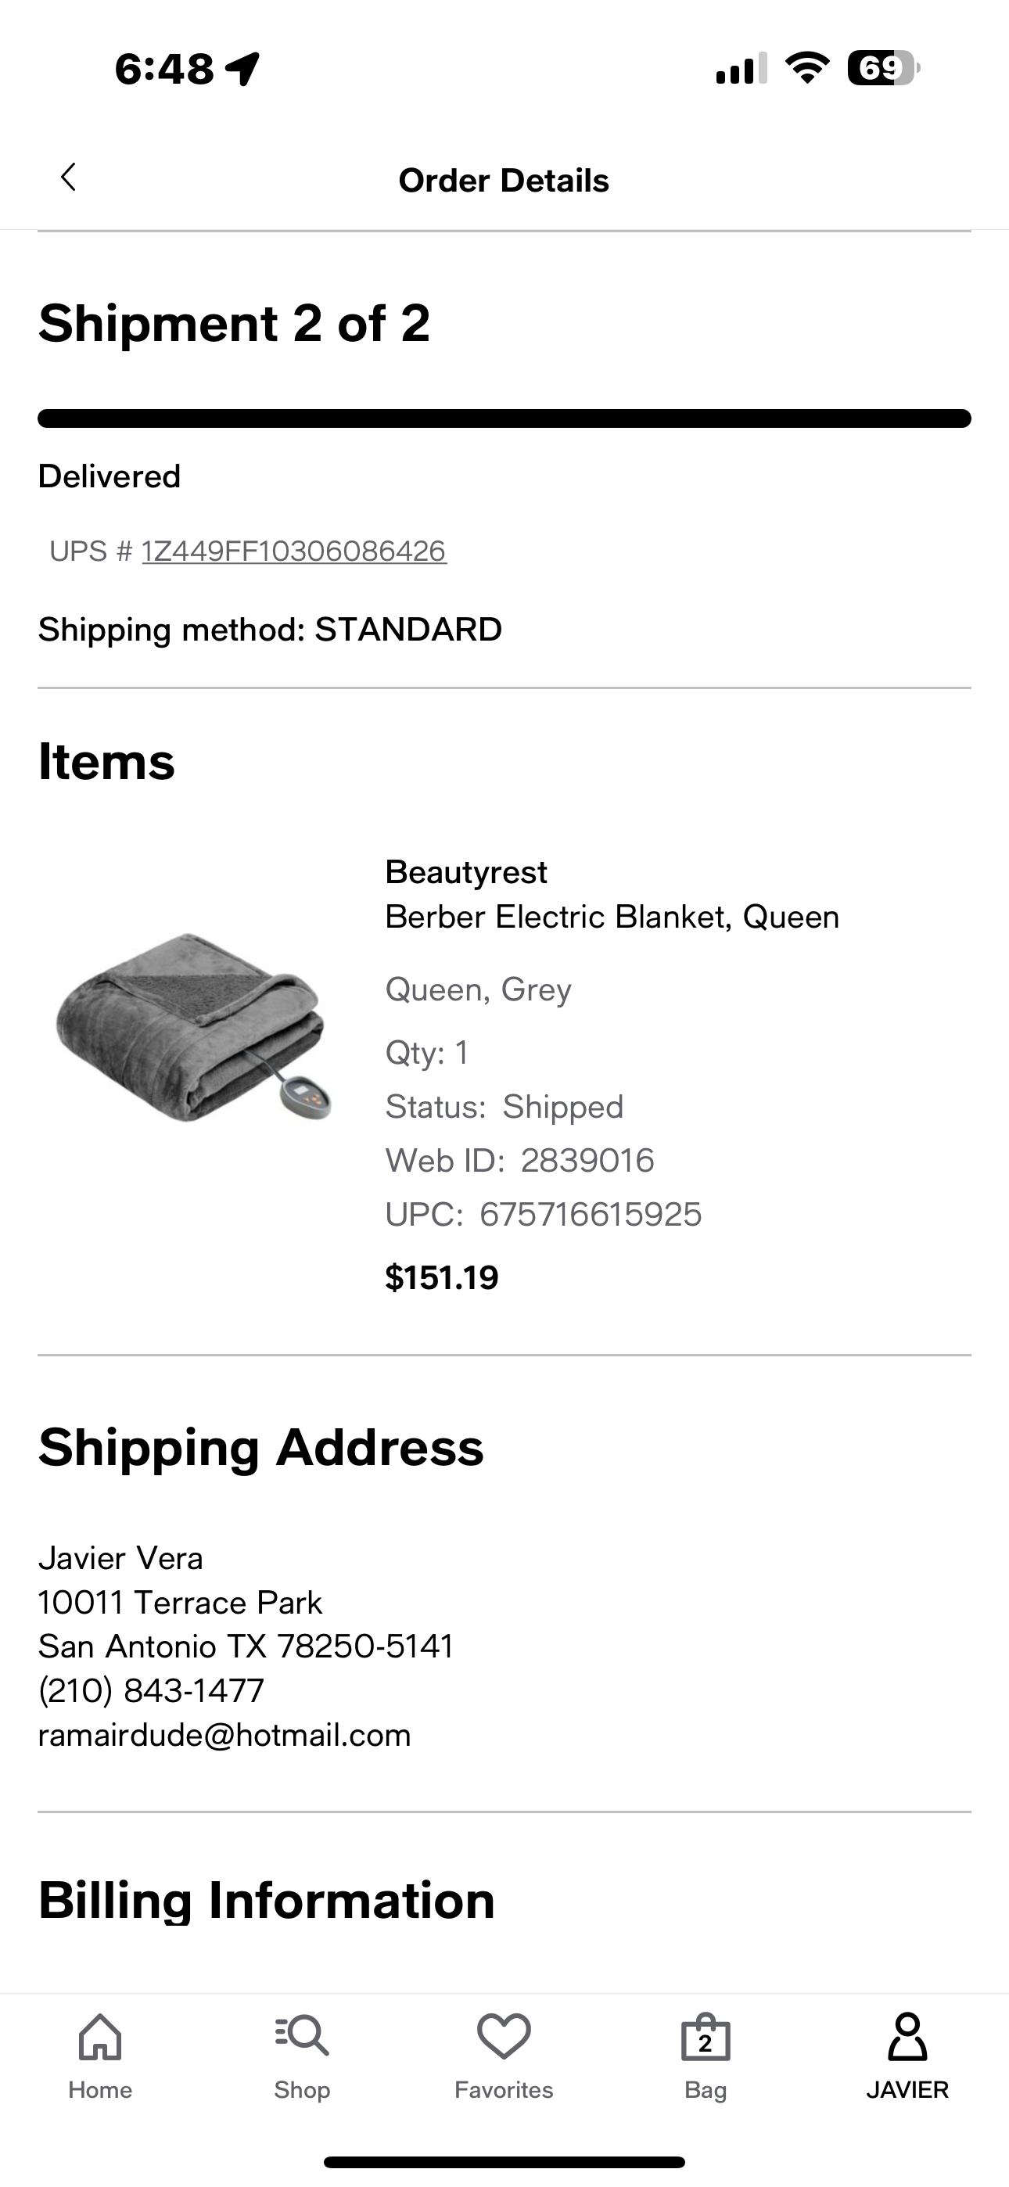Image resolution: width=1009 pixels, height=2187 pixels.
Task: Open the Favorites heart icon
Action: (x=504, y=2036)
